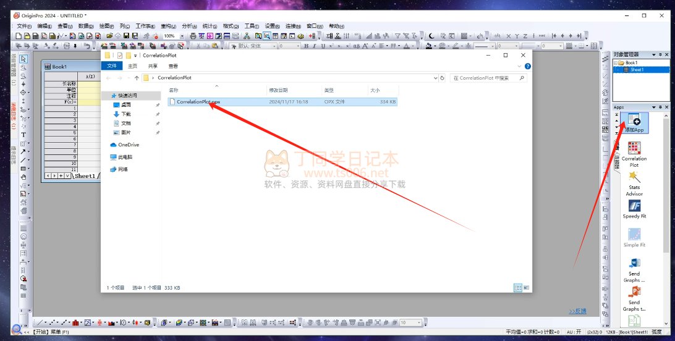Open the line plot dropdown arrow in bottom toolbar
Screen dimensions: 675x341
(46, 322)
